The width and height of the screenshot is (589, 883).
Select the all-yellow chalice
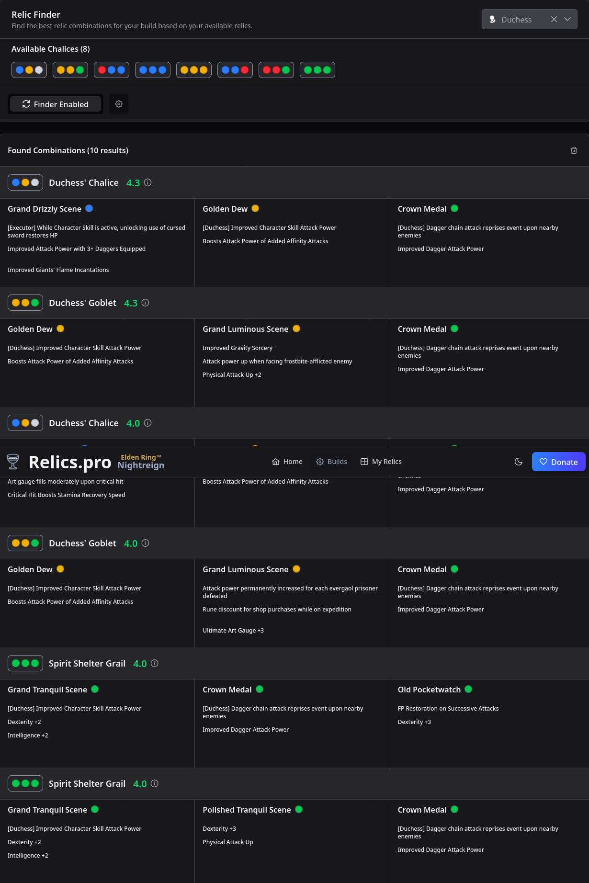[194, 70]
